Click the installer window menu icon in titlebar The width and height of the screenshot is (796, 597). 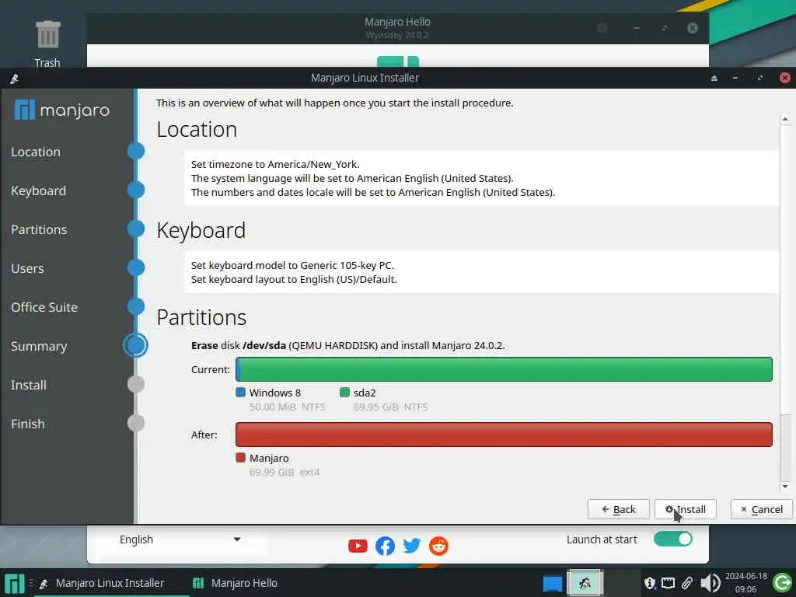point(14,79)
